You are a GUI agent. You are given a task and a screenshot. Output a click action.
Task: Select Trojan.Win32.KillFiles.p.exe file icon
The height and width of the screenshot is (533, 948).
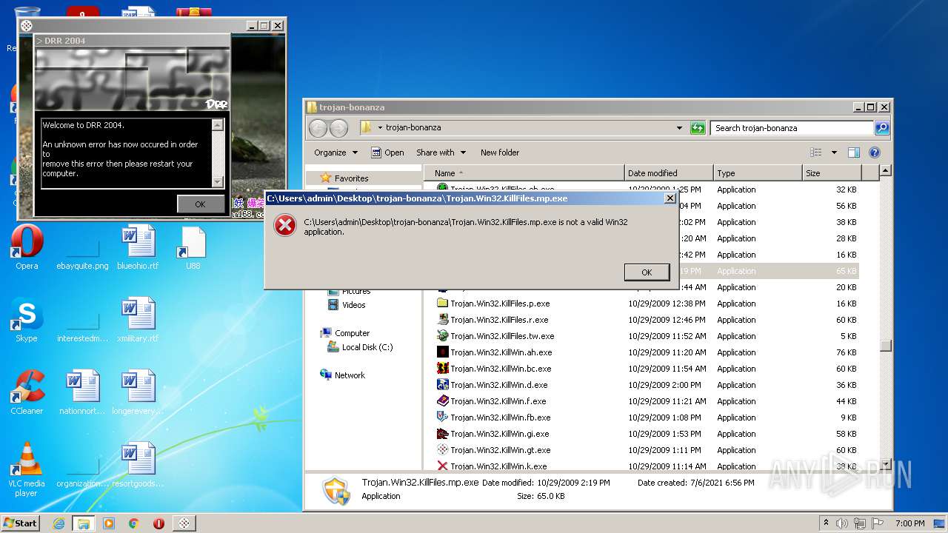coord(443,304)
